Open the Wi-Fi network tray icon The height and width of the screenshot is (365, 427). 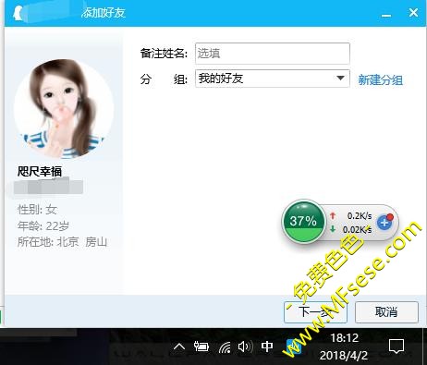225,347
